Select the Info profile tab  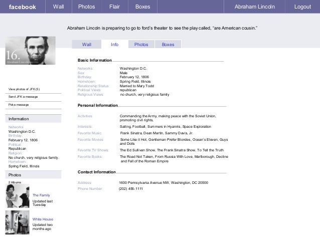point(115,45)
